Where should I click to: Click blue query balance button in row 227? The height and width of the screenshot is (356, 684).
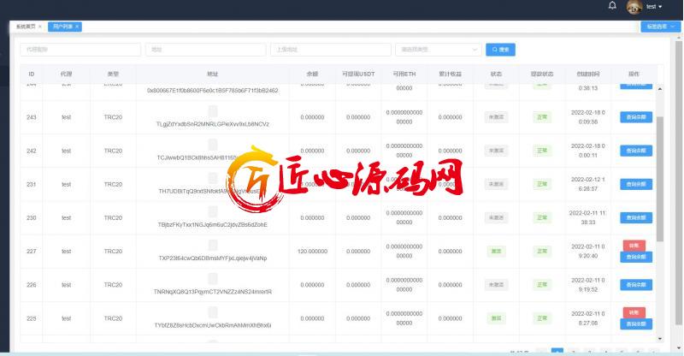tap(636, 257)
